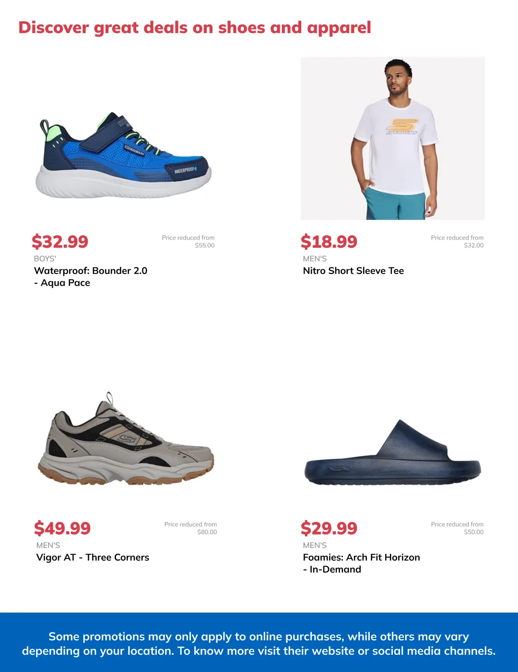
Task: Click the 'Discover great deals' heading
Action: click(x=195, y=28)
